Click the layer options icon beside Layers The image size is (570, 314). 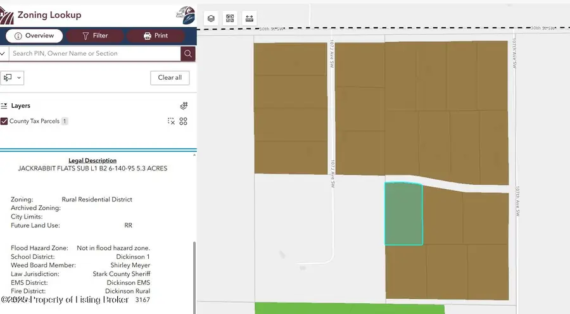[184, 106]
